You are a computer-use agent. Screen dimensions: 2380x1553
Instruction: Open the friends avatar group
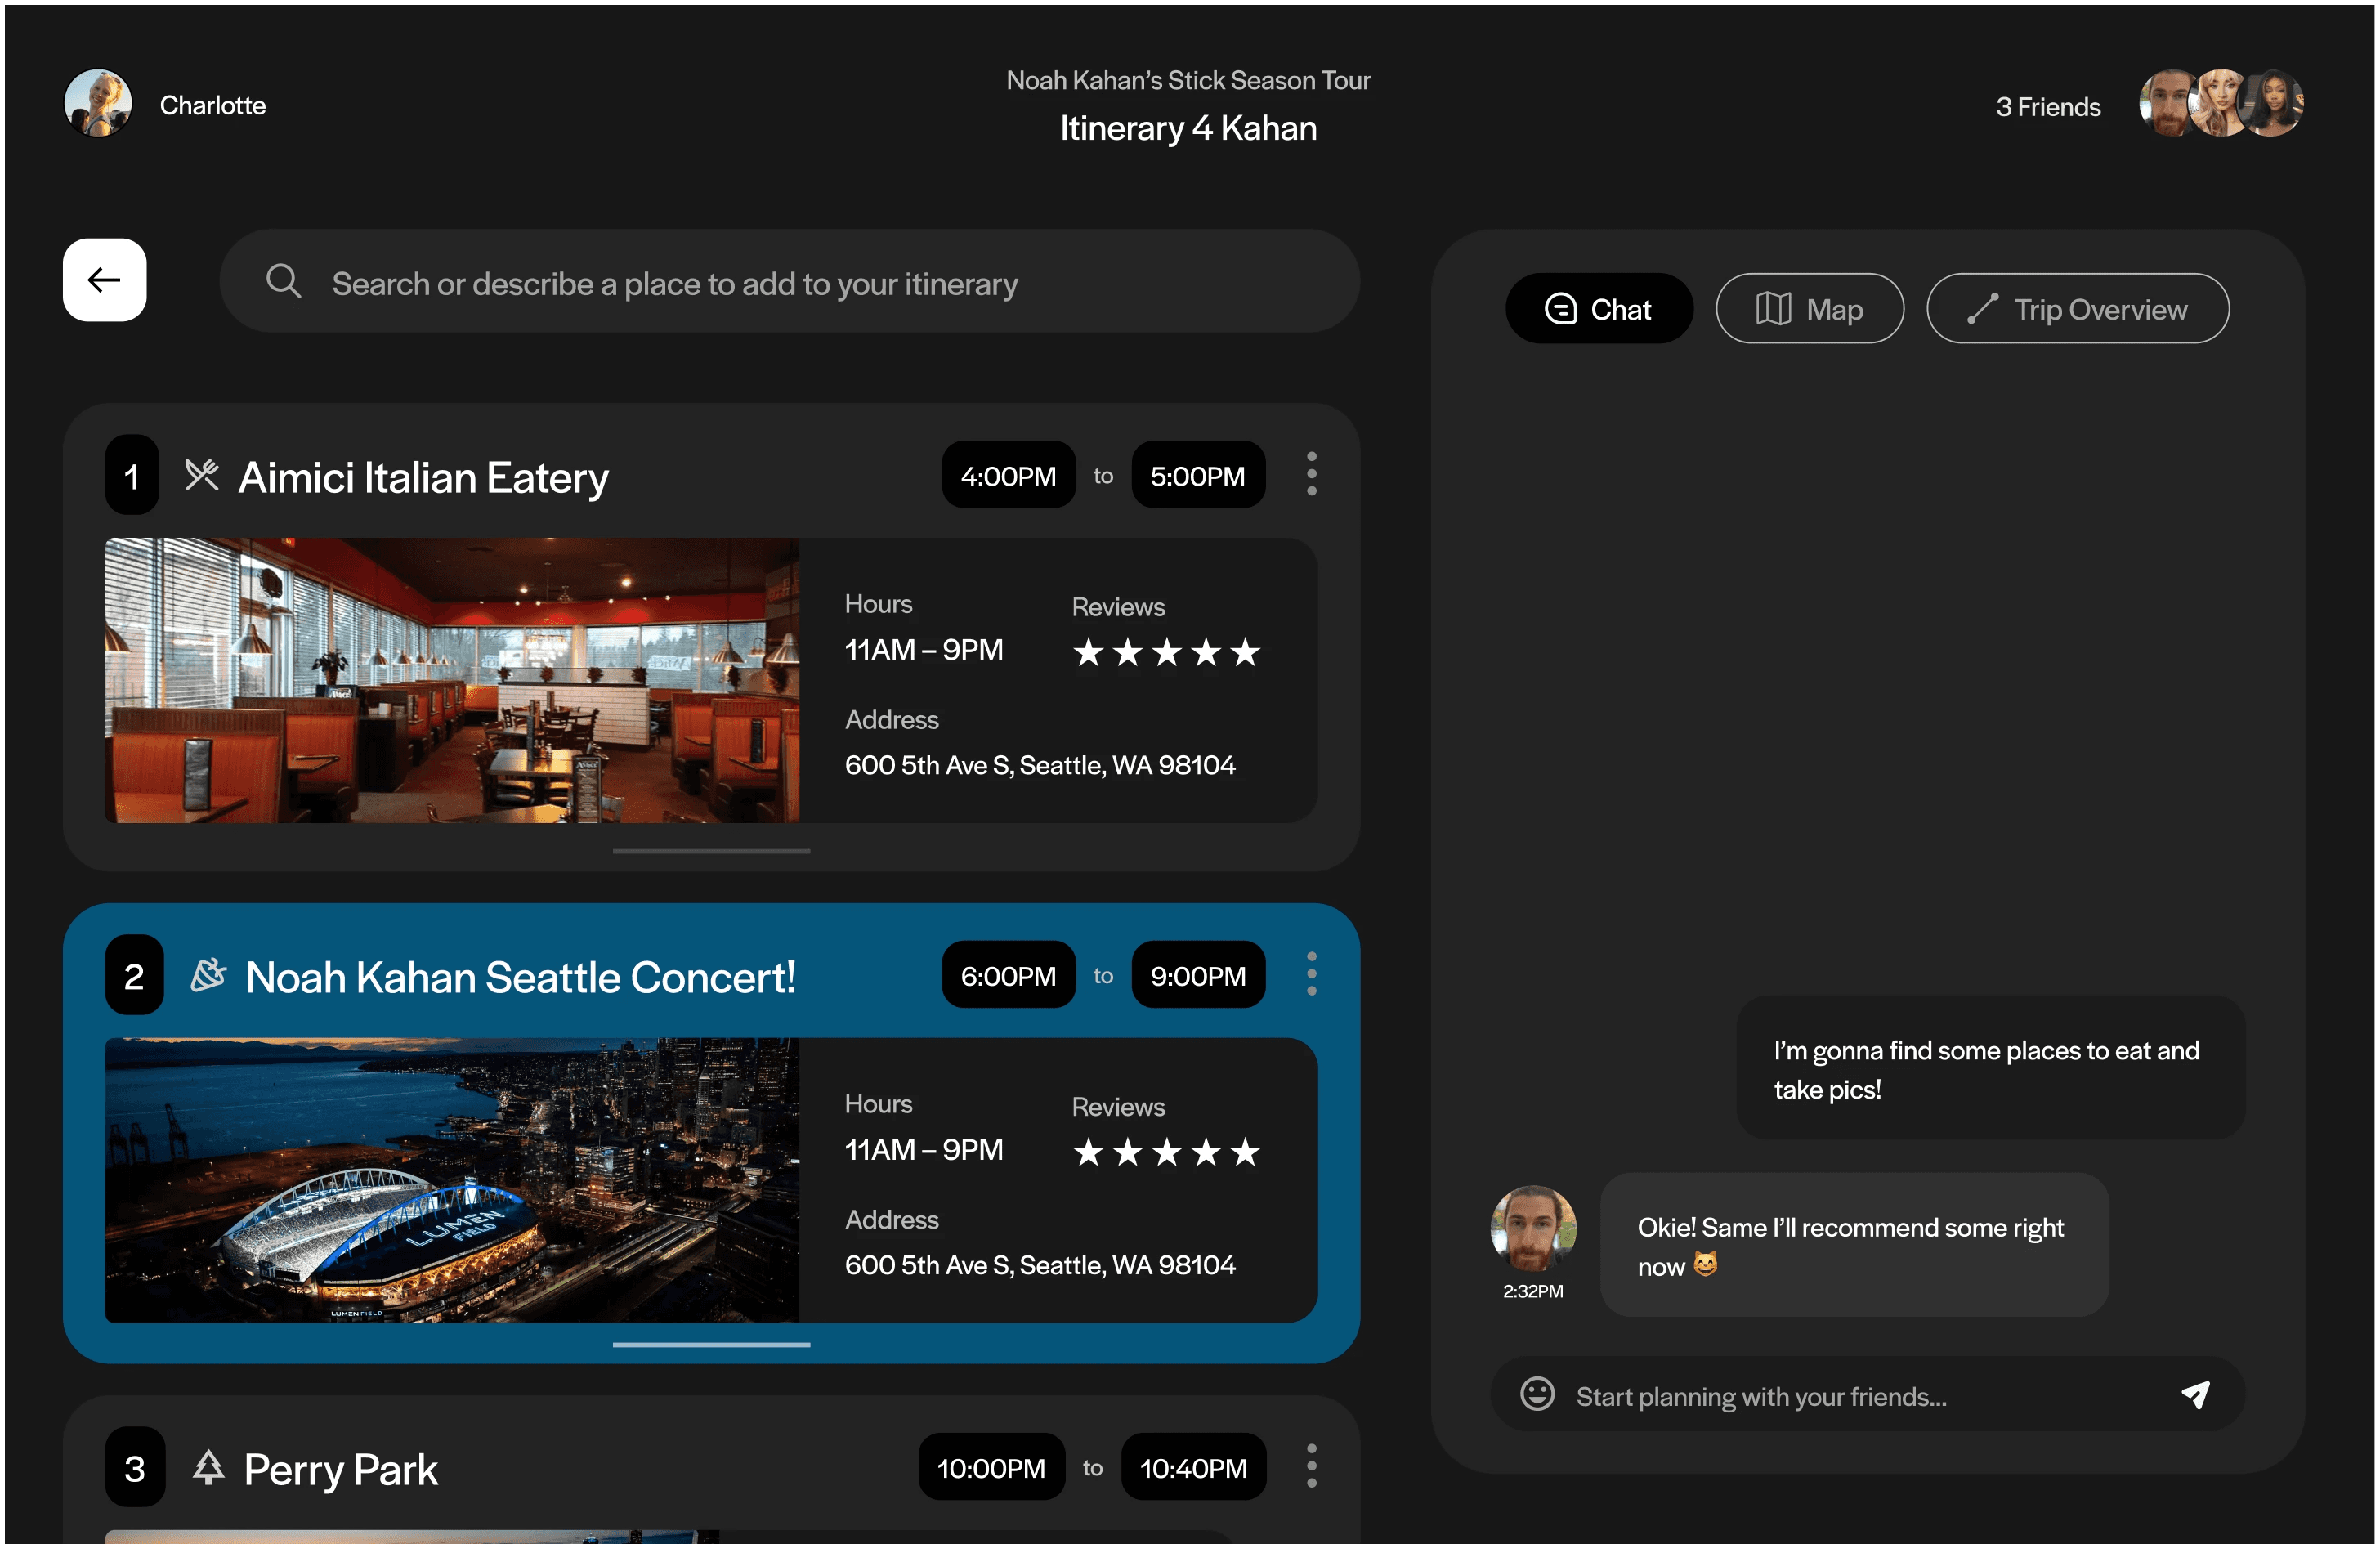(2221, 103)
